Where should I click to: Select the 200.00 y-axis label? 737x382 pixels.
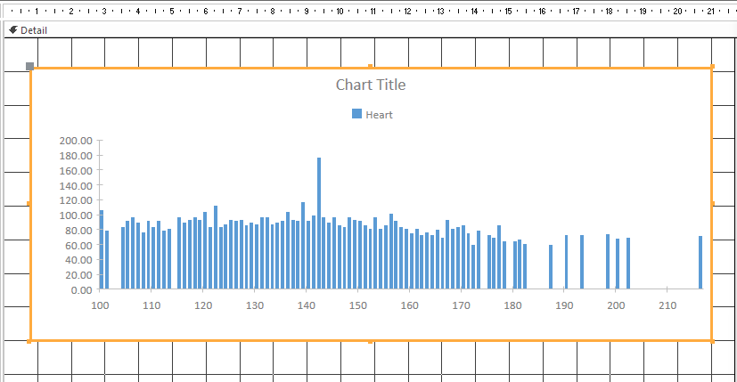(x=76, y=141)
